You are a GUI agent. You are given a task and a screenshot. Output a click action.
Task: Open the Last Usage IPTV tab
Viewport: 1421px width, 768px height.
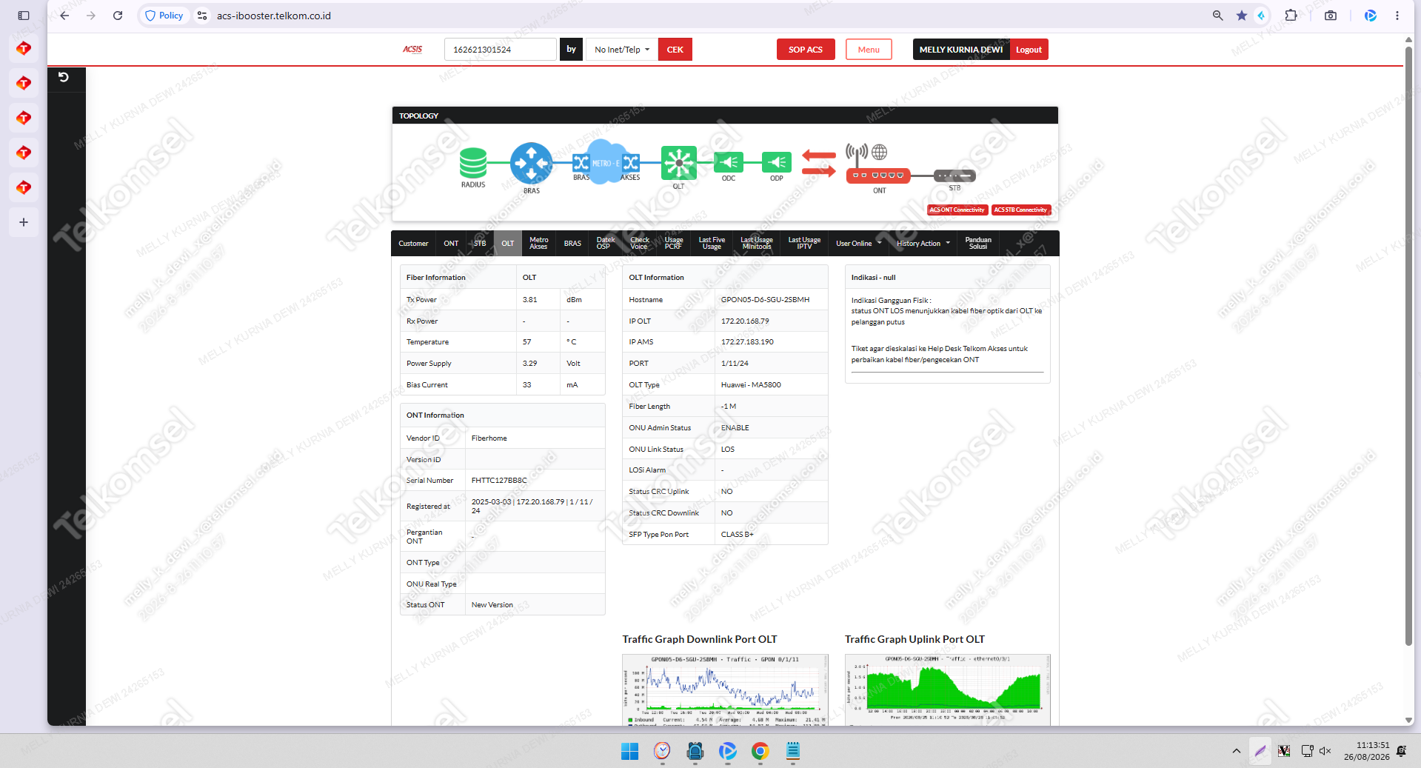(804, 244)
